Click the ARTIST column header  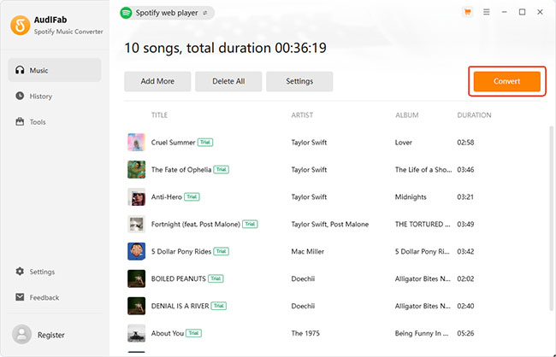coord(302,115)
